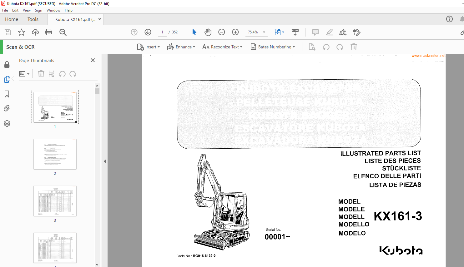The image size is (464, 267).
Task: Click thumbnails scrollbar down arrow
Action: [97, 265]
